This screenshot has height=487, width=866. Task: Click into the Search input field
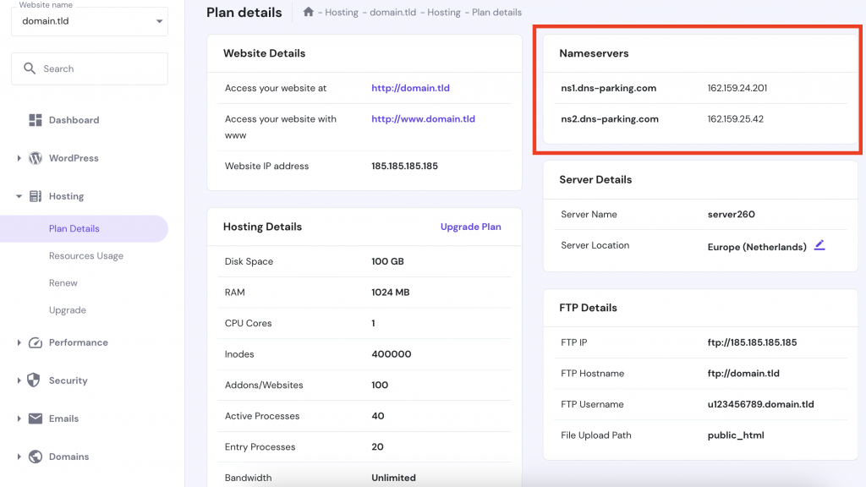(97, 68)
